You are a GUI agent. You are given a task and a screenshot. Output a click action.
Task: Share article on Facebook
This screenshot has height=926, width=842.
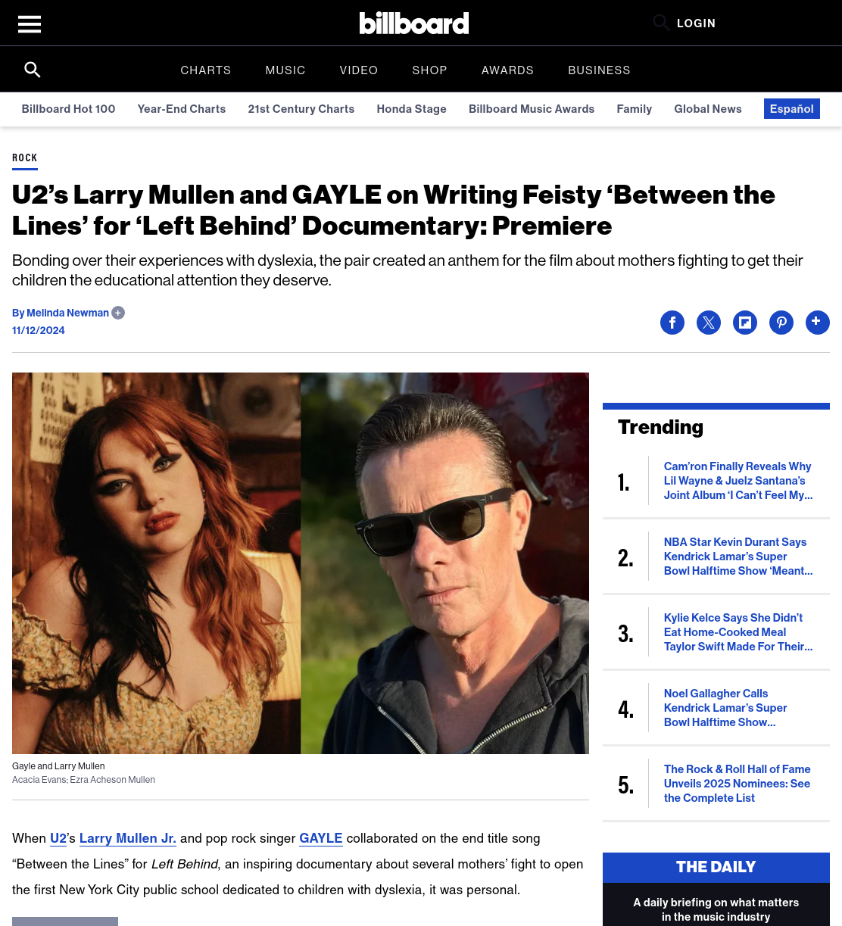point(672,323)
